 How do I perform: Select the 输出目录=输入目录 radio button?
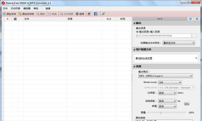[137, 32]
